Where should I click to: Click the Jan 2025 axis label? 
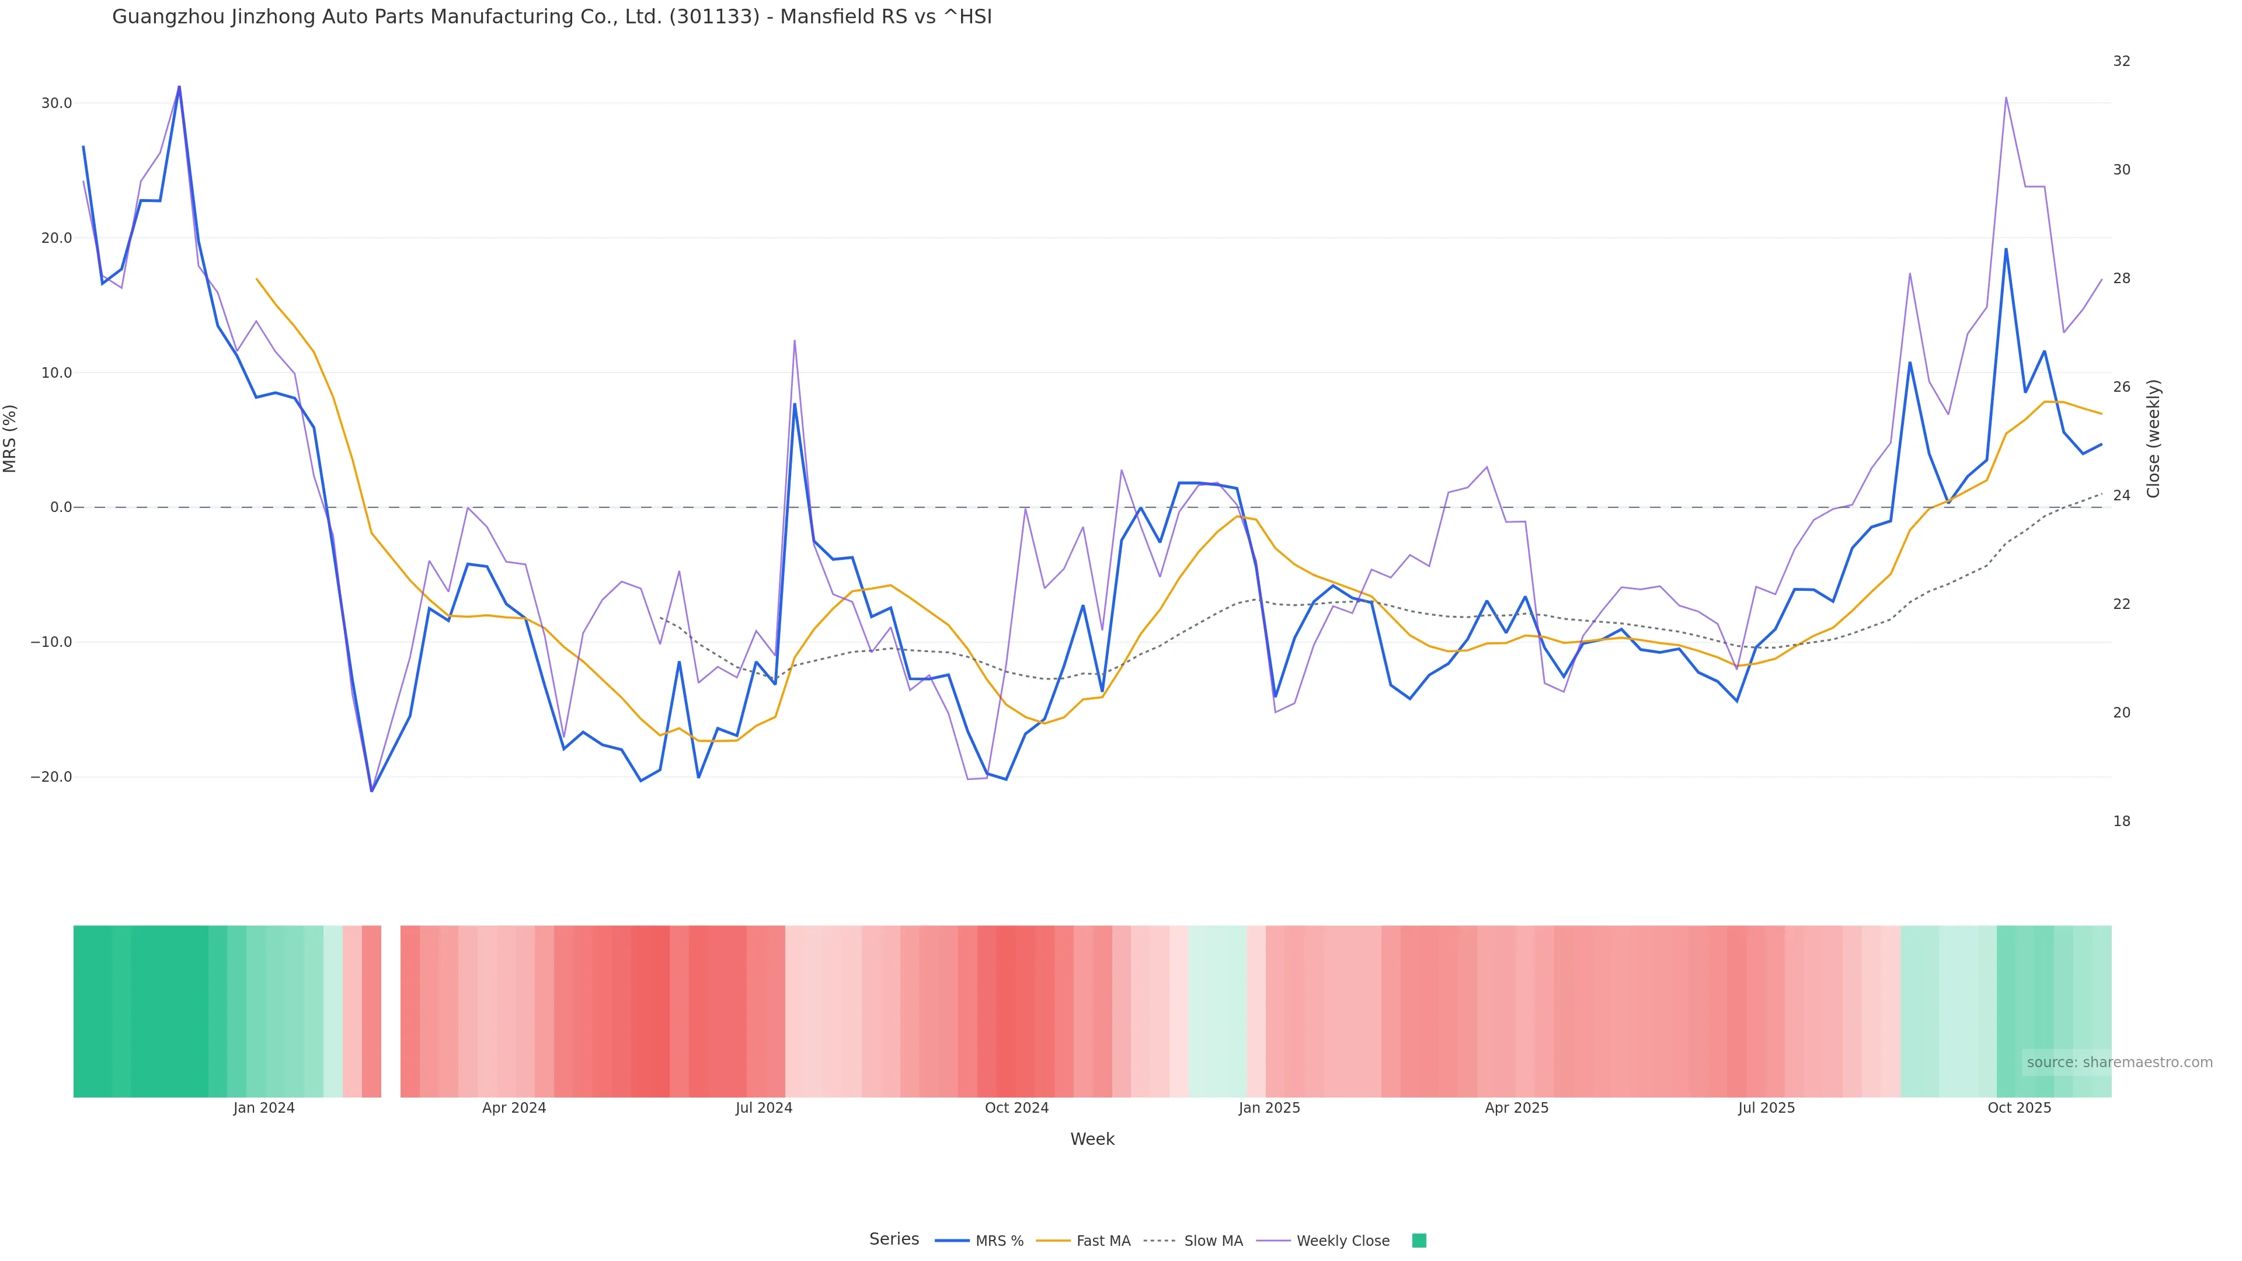[1269, 1108]
